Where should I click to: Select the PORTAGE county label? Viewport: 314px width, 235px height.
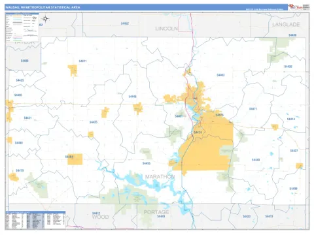coord(156,212)
